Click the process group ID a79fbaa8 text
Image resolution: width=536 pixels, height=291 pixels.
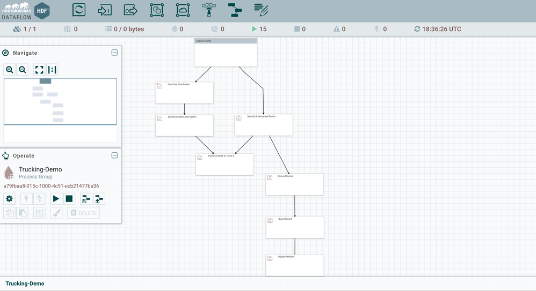coord(51,186)
